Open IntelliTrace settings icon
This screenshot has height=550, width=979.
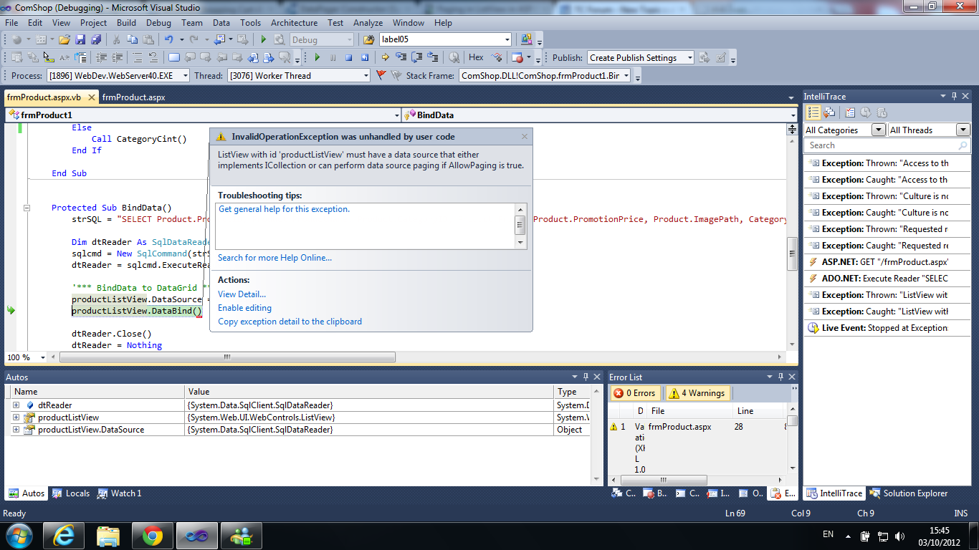[x=850, y=112]
